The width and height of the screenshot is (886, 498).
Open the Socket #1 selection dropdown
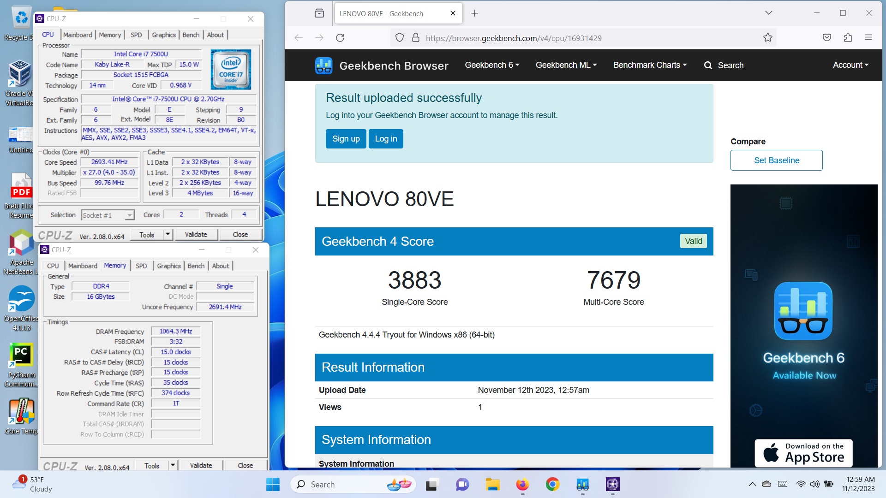tap(130, 215)
